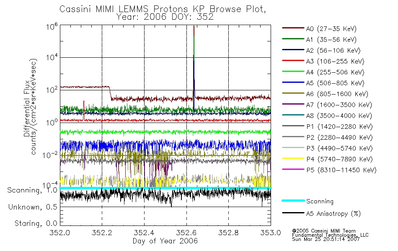Click the P4 (5740-7890 KeV) legend label
Screen dimensions: 398x251
[339, 159]
